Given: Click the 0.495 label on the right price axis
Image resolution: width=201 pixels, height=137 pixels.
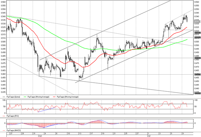Looking at the screenshot, I should tap(197, 49).
